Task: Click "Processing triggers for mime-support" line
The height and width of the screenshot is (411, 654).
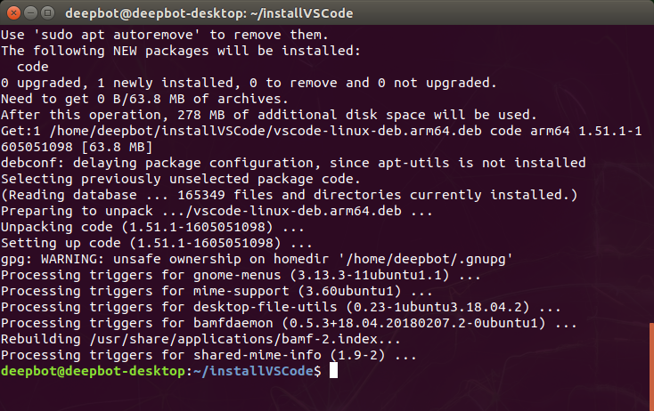Action: (x=217, y=291)
